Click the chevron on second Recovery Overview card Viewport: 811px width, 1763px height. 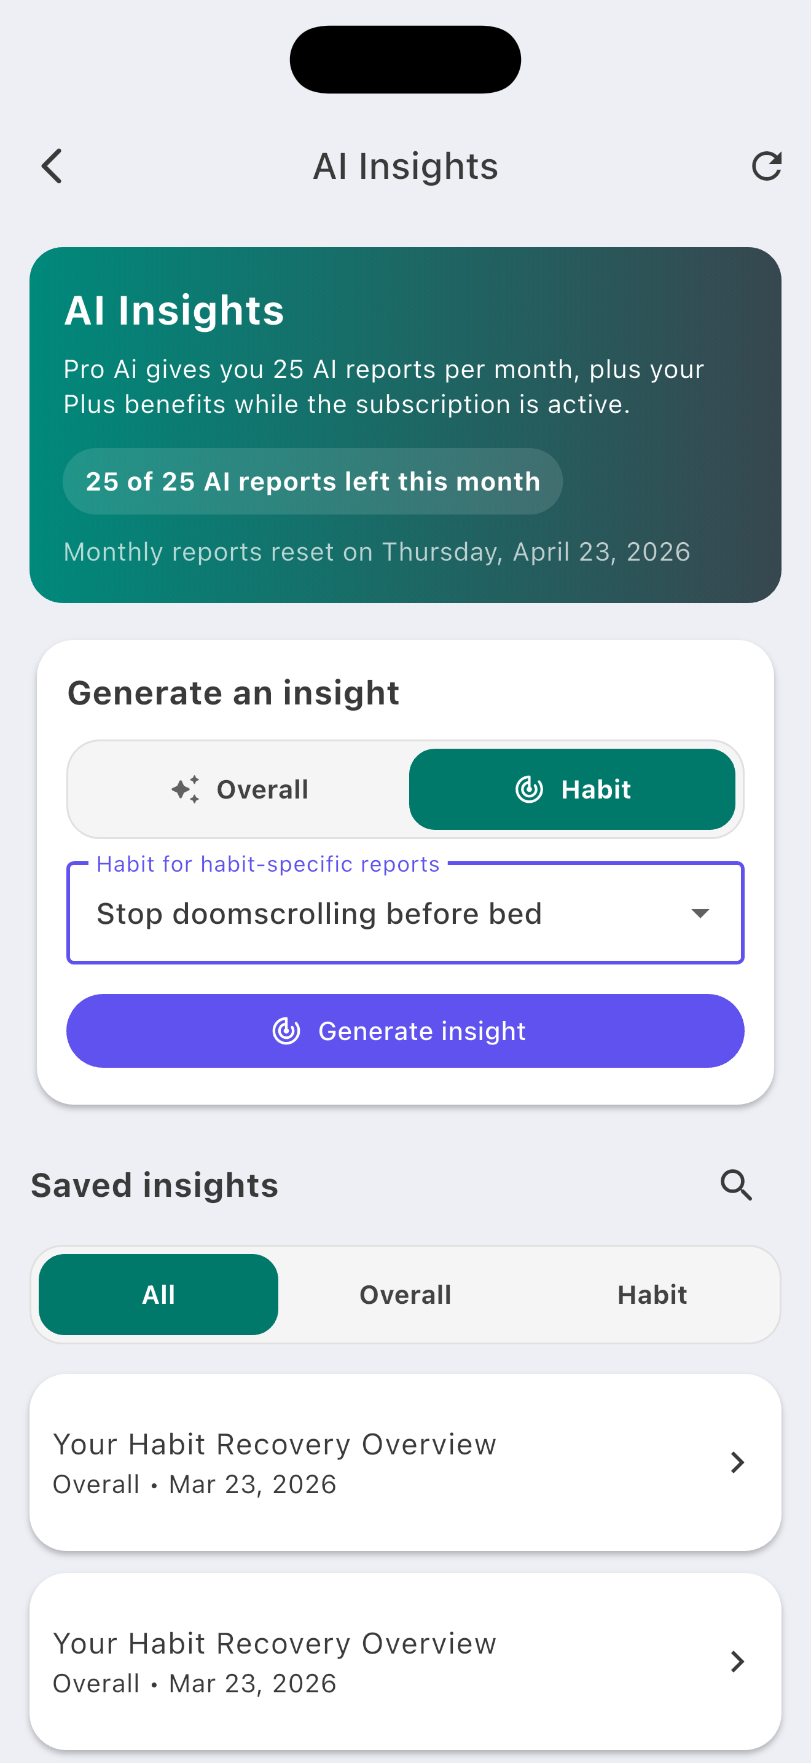(737, 1662)
